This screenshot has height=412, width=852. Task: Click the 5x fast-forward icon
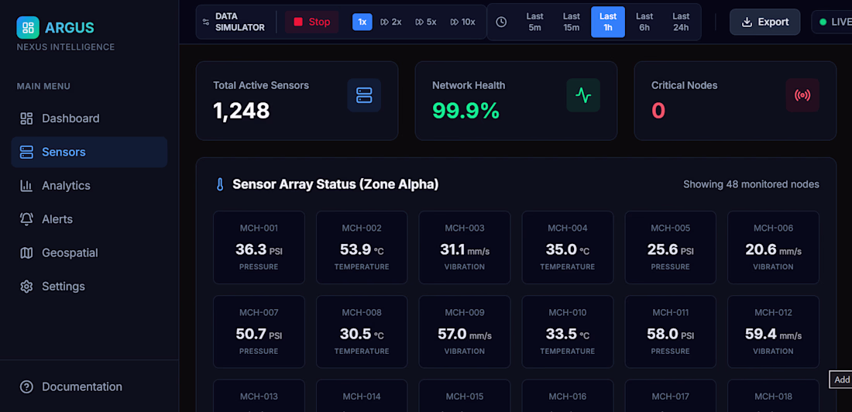[420, 22]
